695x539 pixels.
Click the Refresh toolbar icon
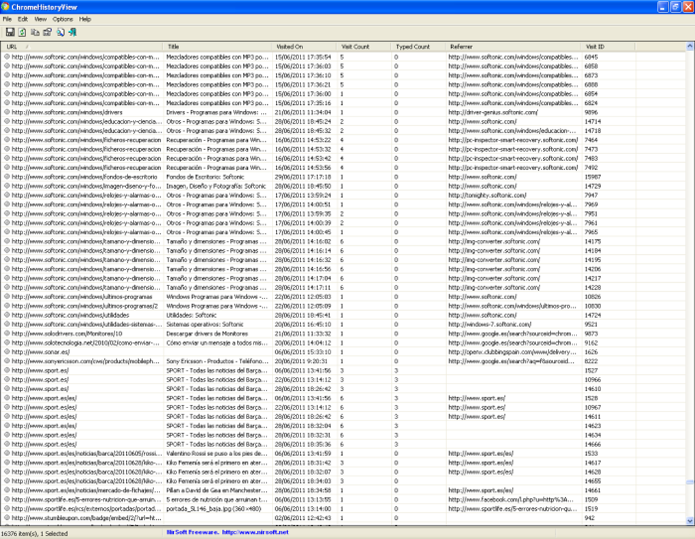[22, 32]
